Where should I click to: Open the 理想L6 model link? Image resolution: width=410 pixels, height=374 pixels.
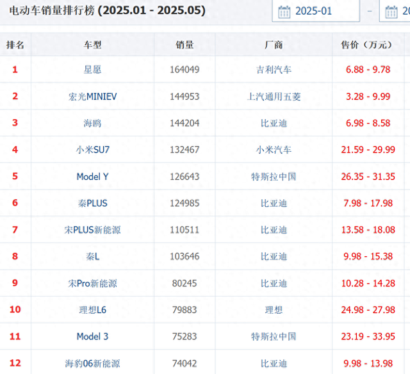pyautogui.click(x=92, y=310)
